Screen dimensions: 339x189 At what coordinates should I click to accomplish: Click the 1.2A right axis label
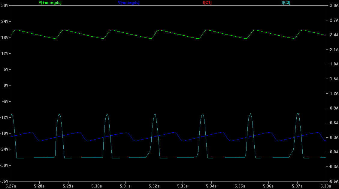(x=334, y=93)
